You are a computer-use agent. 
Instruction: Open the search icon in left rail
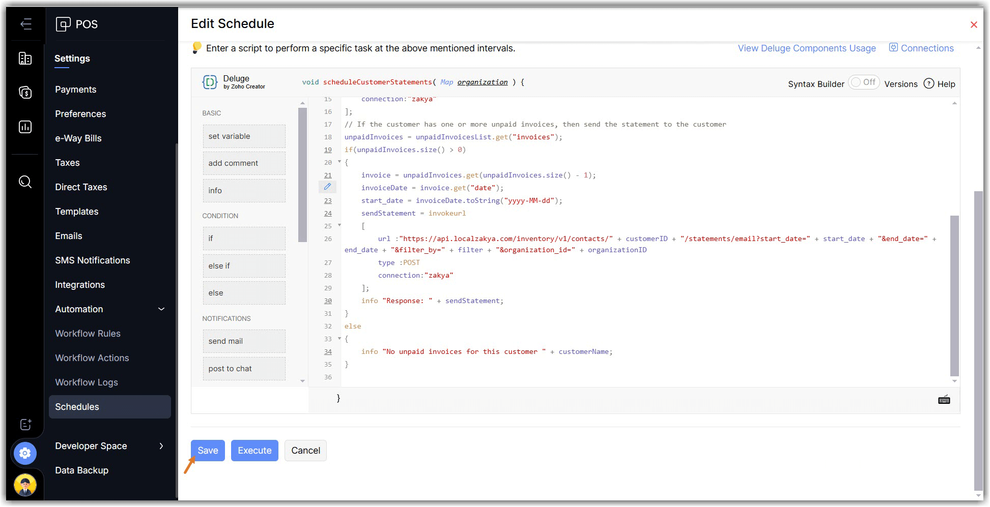click(25, 182)
